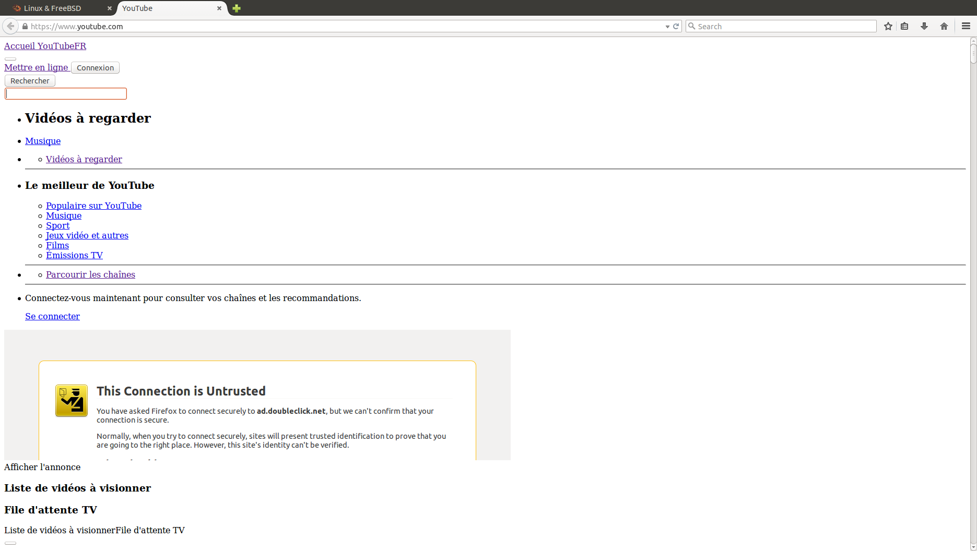Go to the browser home page icon
Viewport: 977px width, 551px height.
(944, 26)
